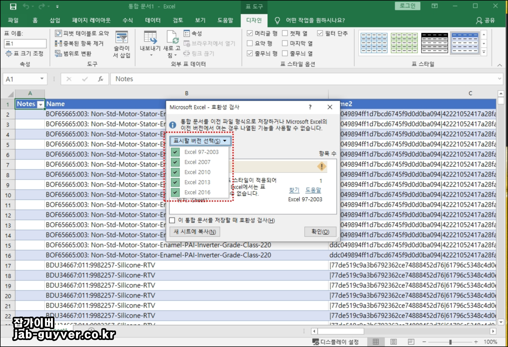
Task: Click the formula bar cancel X icon
Action: [x=69, y=79]
